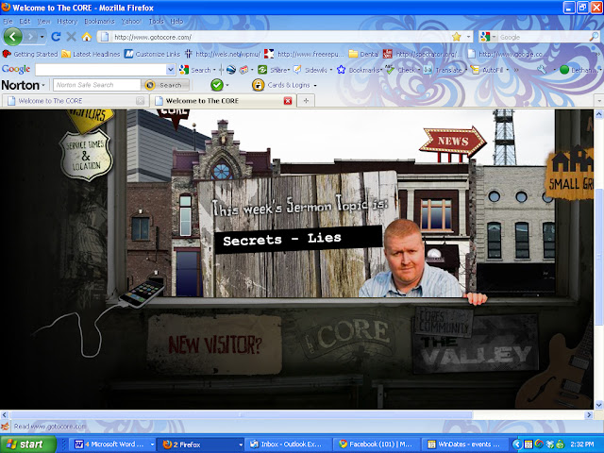Open the History menu
604x453 pixels.
(67, 21)
